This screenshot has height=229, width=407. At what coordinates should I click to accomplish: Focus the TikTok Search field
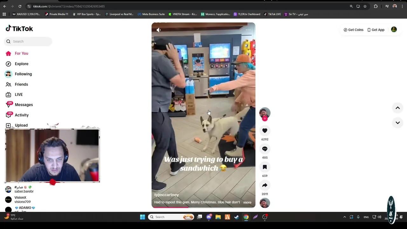click(28, 41)
